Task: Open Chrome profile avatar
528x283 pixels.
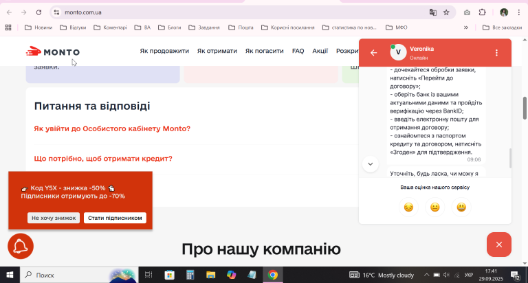Action: [x=504, y=12]
